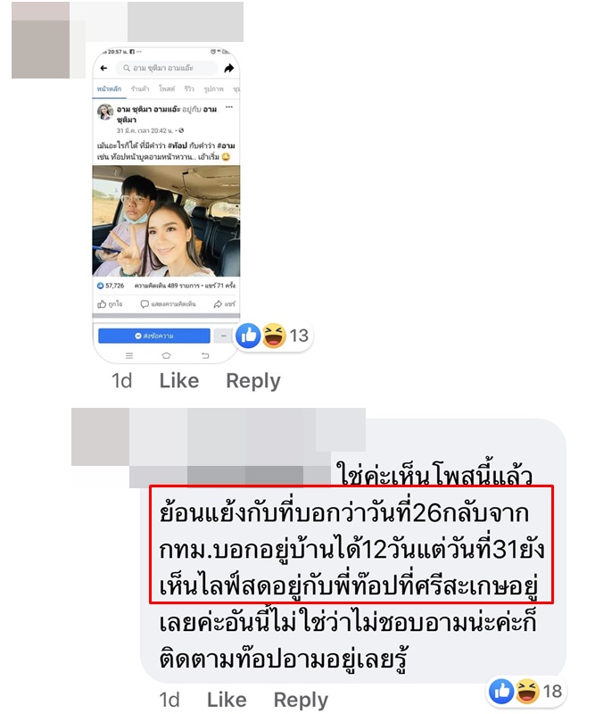This screenshot has height=714, width=595.
Task: Click Like under the screenshot comment
Action: tap(179, 381)
